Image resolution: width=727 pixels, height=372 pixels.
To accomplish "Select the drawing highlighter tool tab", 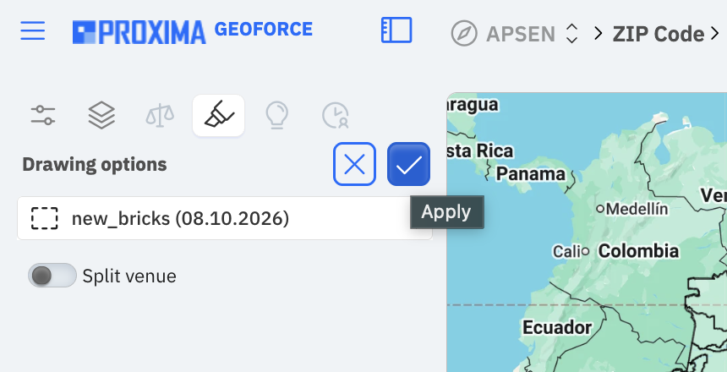I will tap(218, 116).
